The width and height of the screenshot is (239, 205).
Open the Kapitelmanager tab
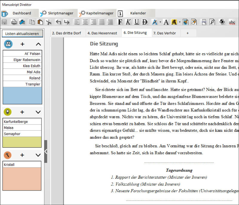pyautogui.click(x=96, y=13)
